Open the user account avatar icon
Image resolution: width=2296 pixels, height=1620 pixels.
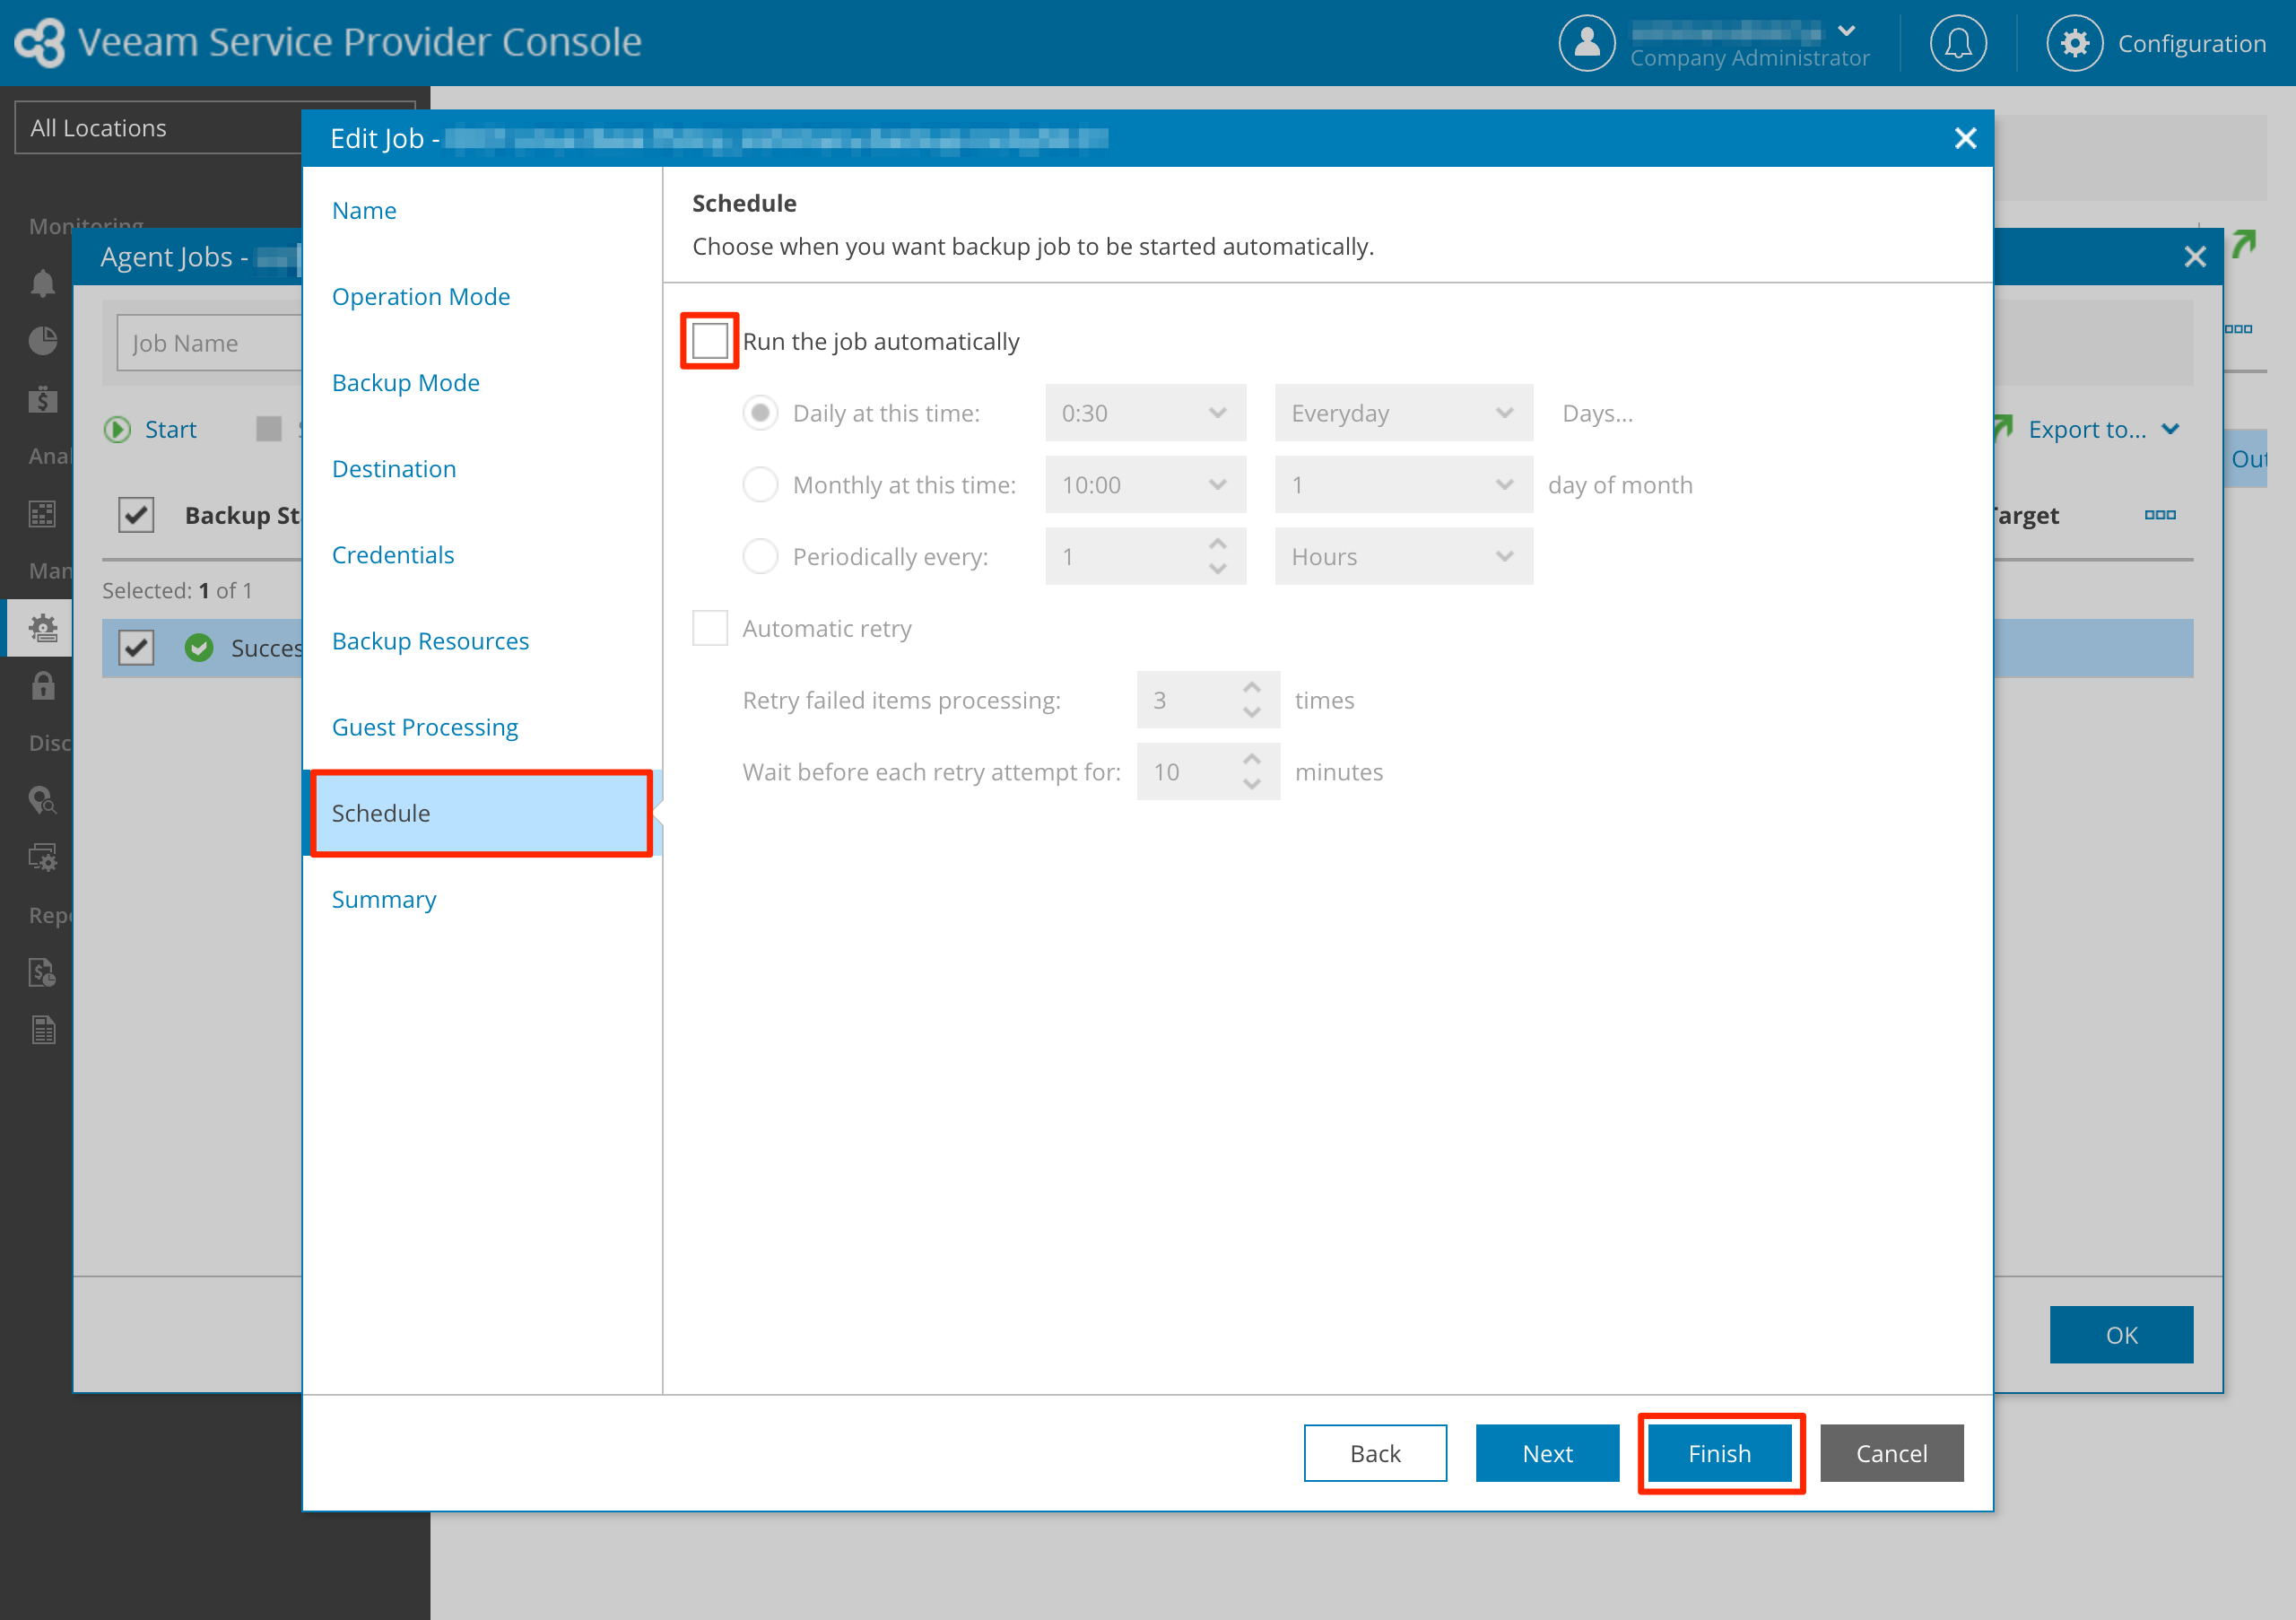[x=1586, y=43]
